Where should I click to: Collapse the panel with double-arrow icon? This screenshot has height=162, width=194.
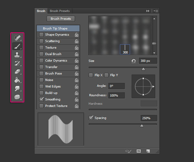coord(148,11)
